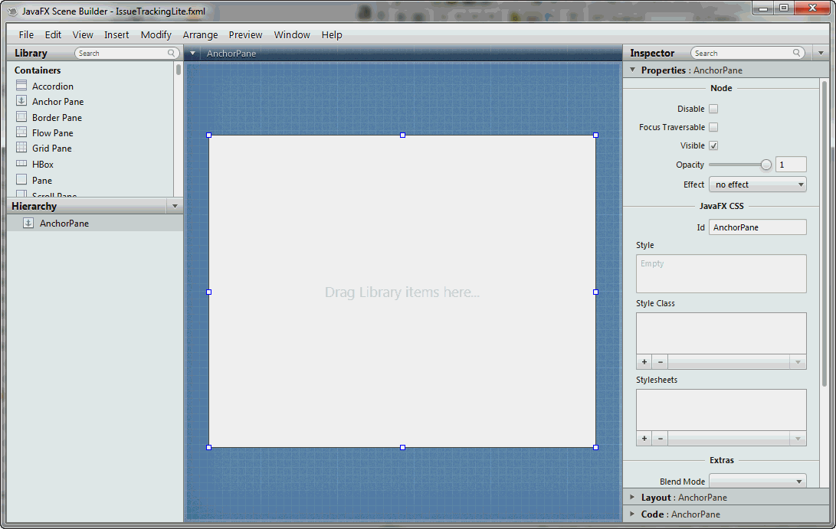Click the Opacity value field
Image resolution: width=836 pixels, height=529 pixels.
[791, 165]
